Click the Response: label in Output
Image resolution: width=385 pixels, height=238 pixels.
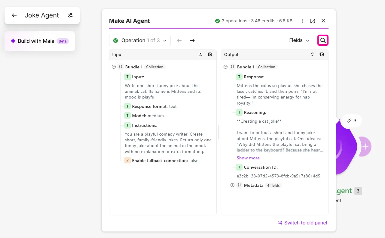point(254,77)
